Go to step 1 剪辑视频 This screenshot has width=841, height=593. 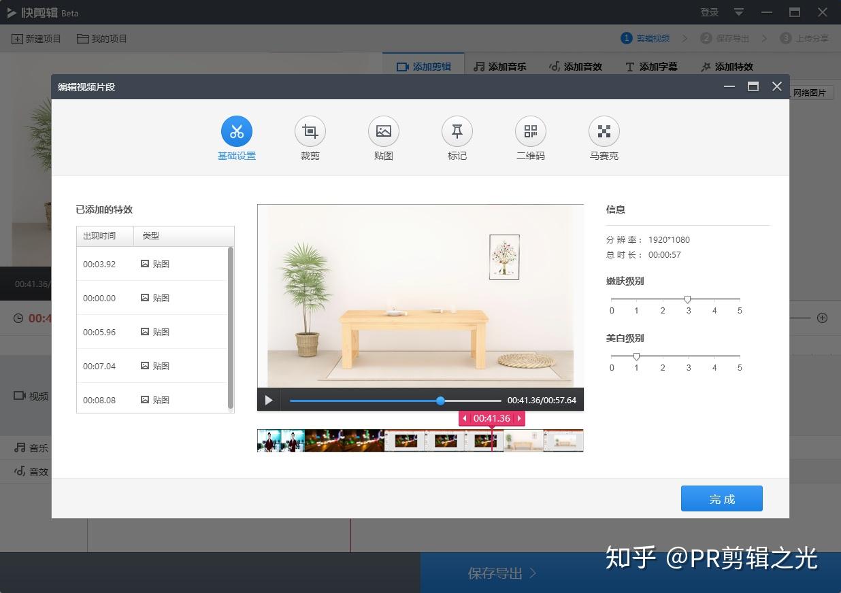(646, 38)
